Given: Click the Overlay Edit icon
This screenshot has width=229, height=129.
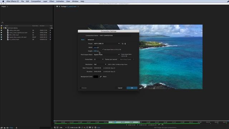Looking at the screenshot, I should coord(162,125).
